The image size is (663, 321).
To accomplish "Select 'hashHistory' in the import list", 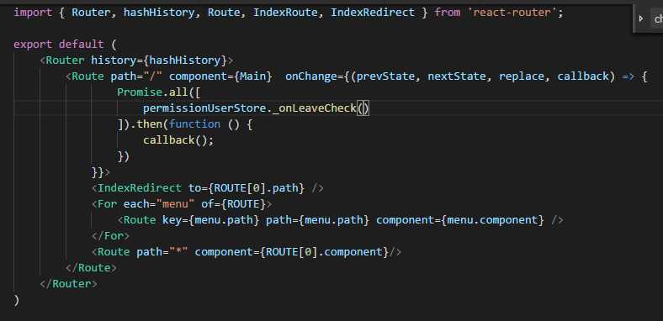I will 159,13.
